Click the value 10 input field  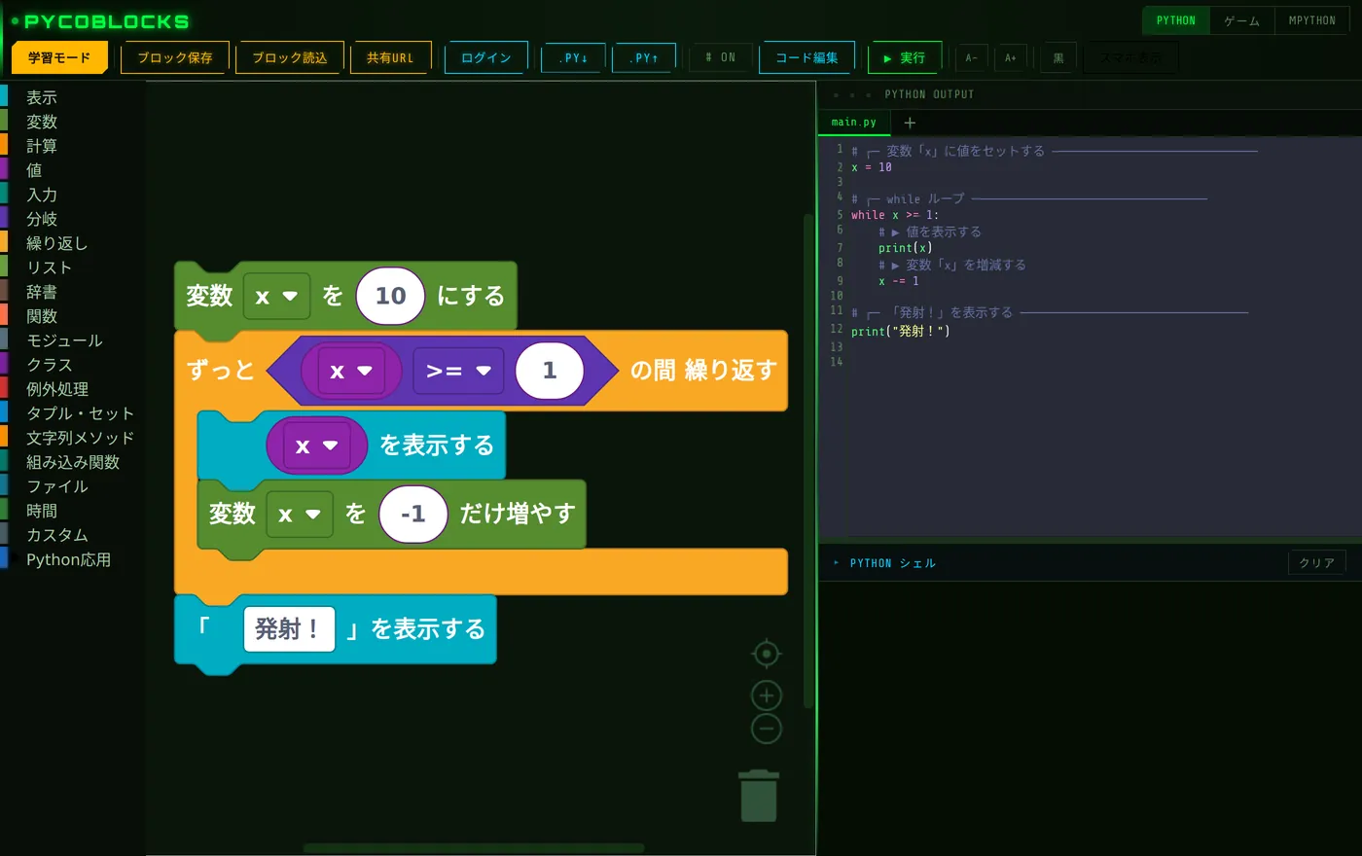tap(390, 296)
